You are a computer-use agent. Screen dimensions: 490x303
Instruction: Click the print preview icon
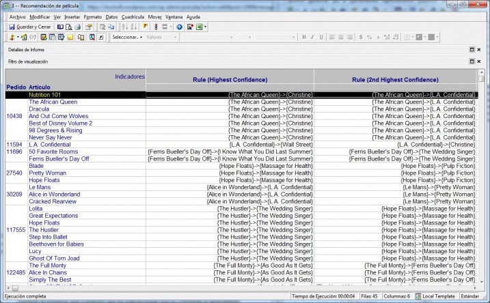pos(69,27)
